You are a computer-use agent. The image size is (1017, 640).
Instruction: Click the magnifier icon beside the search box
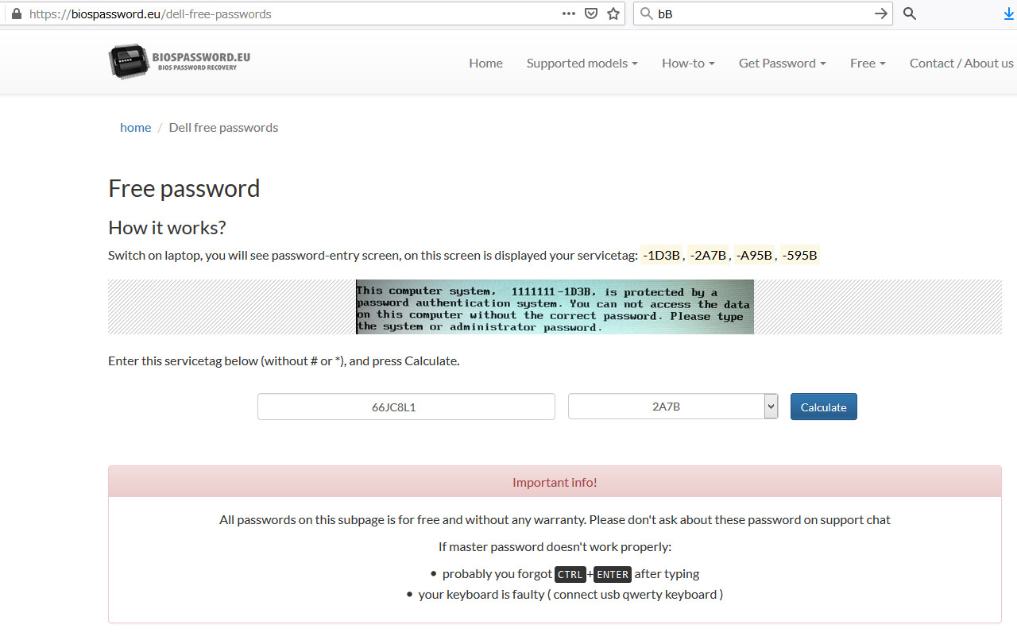pyautogui.click(x=910, y=13)
